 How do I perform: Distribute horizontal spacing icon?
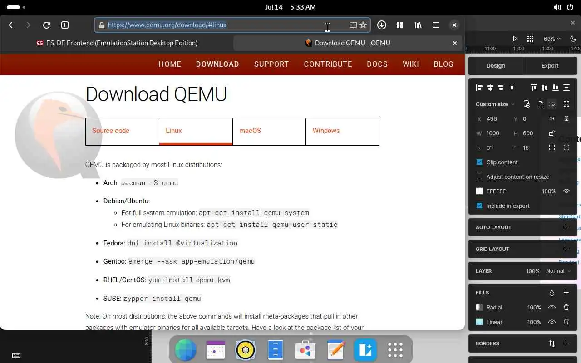pos(512,88)
